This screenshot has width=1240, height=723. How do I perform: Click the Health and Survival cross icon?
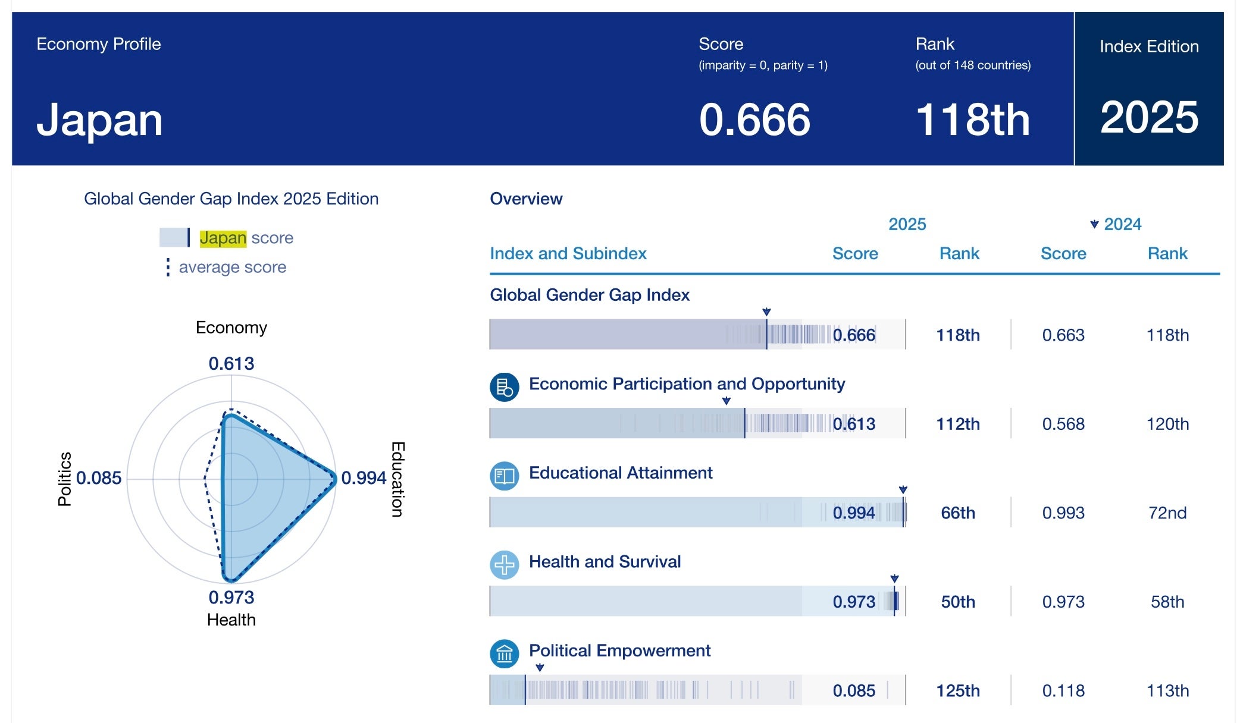[x=504, y=565]
